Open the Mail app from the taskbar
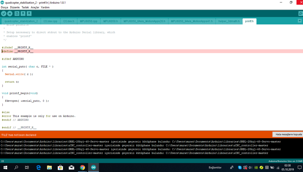This screenshot has height=172, width=303. pyautogui.click(x=72, y=168)
